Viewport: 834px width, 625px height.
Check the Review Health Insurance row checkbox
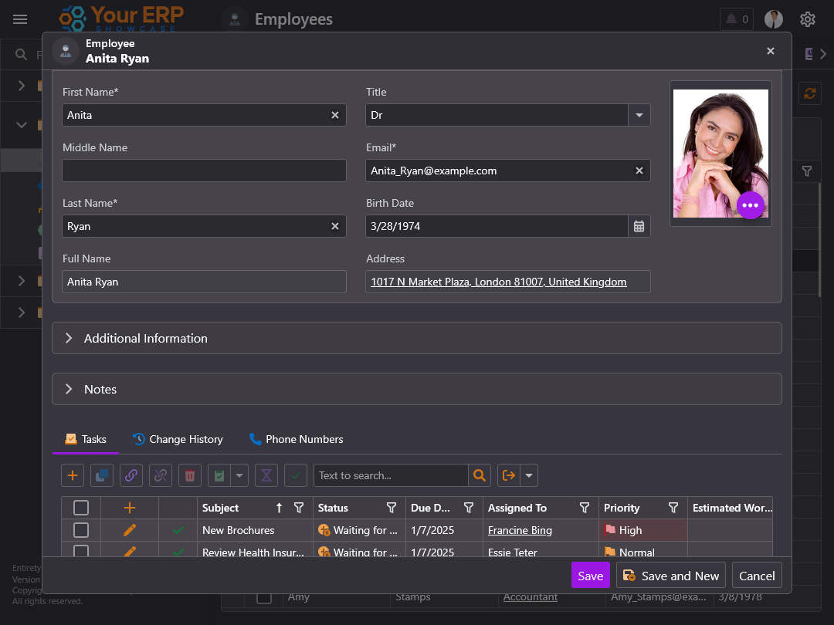pos(81,551)
